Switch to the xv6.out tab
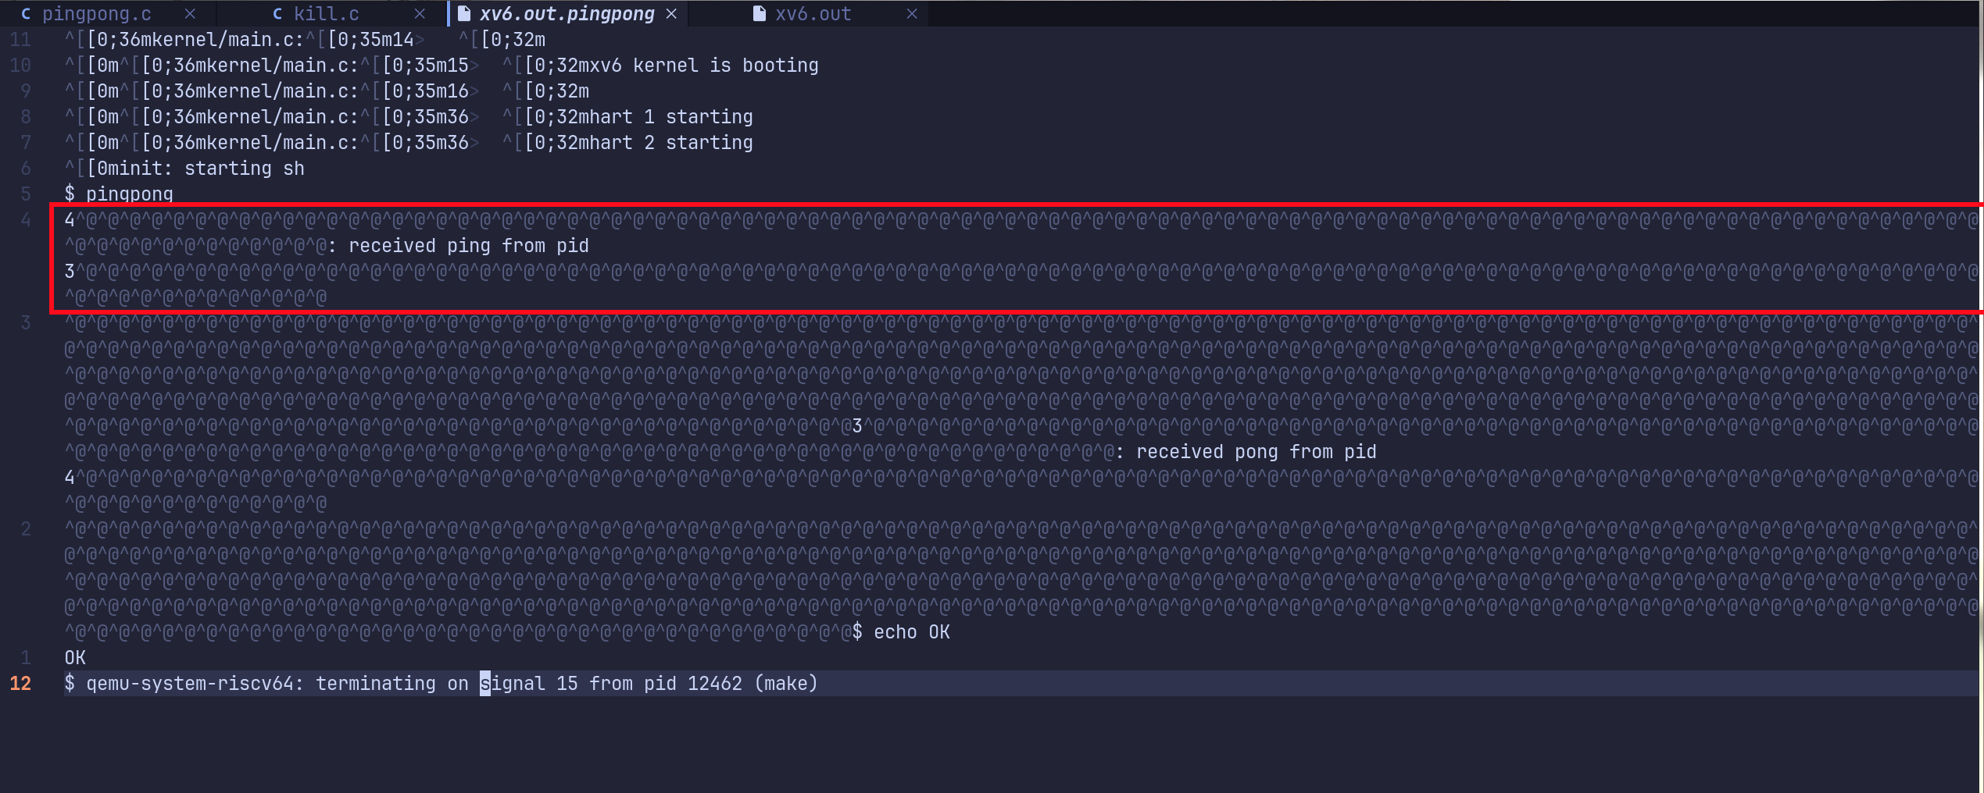The height and width of the screenshot is (793, 1984). point(813,14)
